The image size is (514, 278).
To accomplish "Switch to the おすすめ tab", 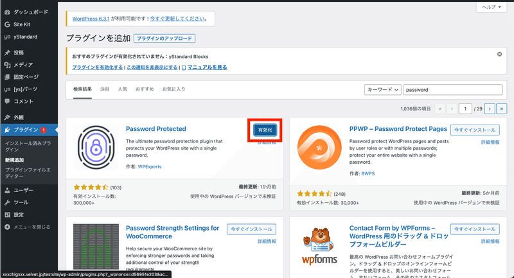I will click(145, 89).
